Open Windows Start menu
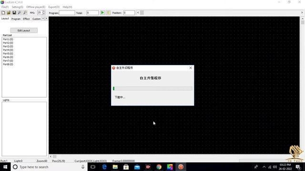305x171 pixels. tap(5, 167)
